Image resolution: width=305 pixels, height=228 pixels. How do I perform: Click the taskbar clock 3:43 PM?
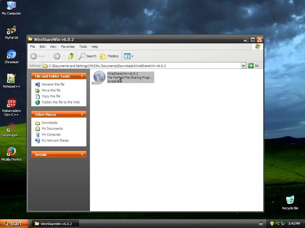pyautogui.click(x=294, y=224)
